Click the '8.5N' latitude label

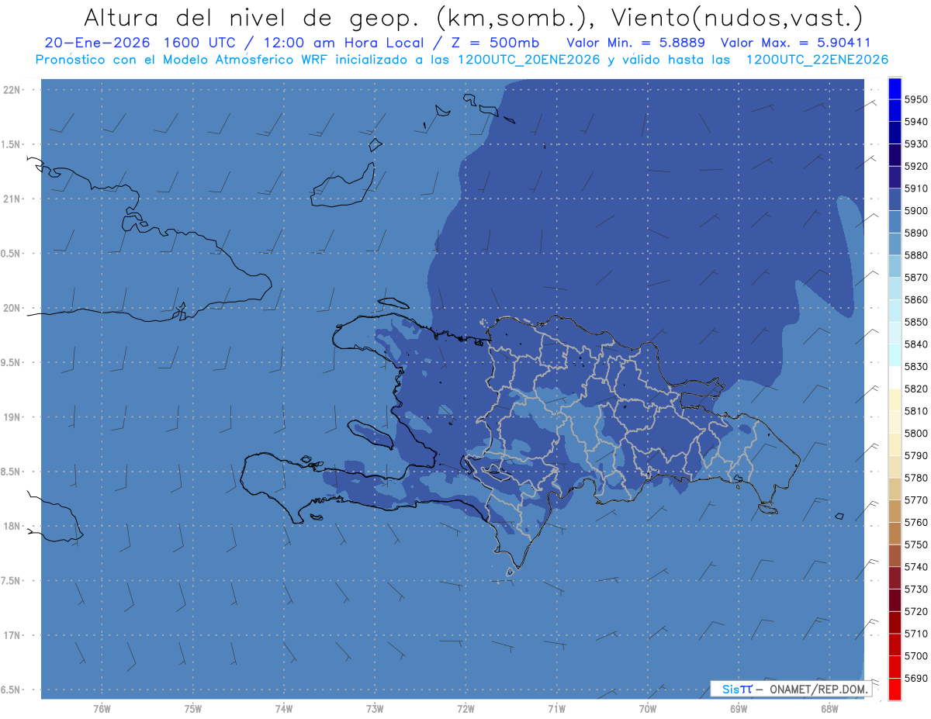[x=9, y=472]
